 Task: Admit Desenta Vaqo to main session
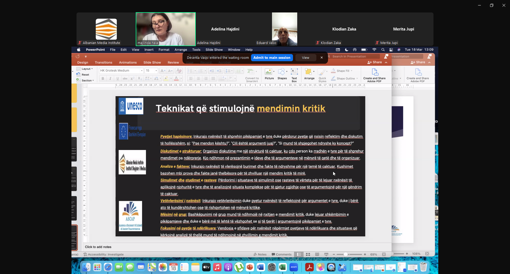[272, 58]
